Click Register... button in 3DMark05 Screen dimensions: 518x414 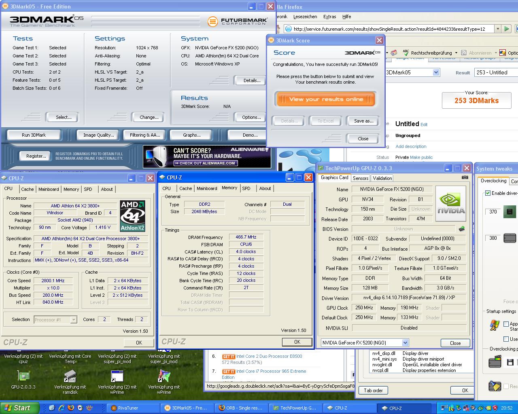(36, 156)
